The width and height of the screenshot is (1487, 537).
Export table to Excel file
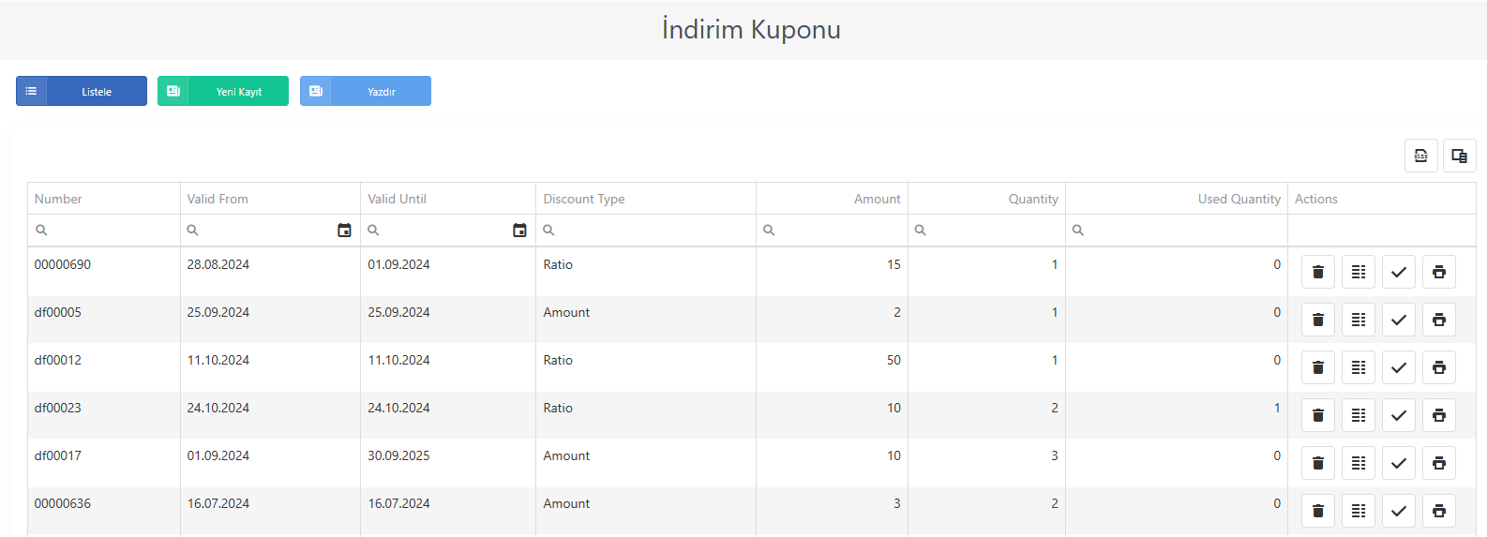[1421, 156]
